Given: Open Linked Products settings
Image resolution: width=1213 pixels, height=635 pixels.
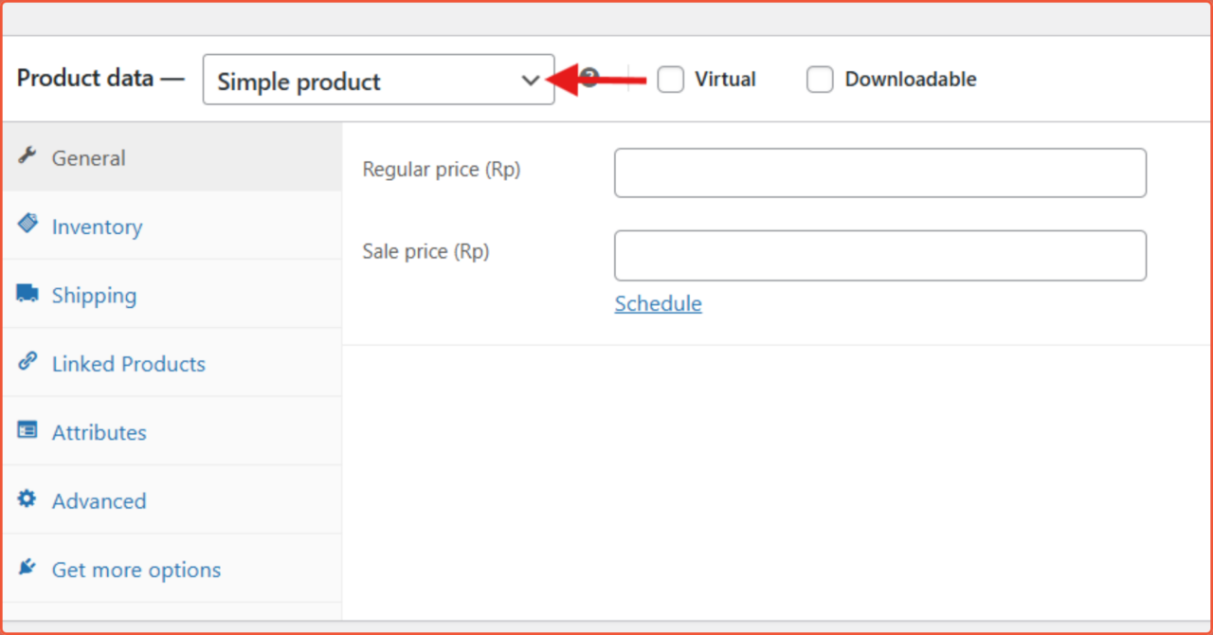Looking at the screenshot, I should (128, 363).
